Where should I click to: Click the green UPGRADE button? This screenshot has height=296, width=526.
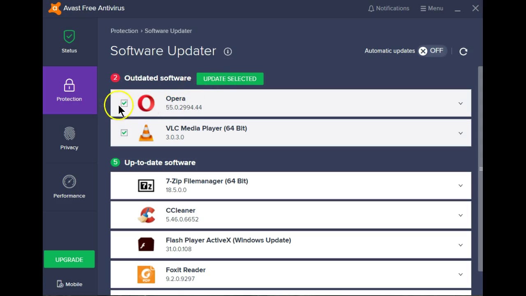[69, 259]
